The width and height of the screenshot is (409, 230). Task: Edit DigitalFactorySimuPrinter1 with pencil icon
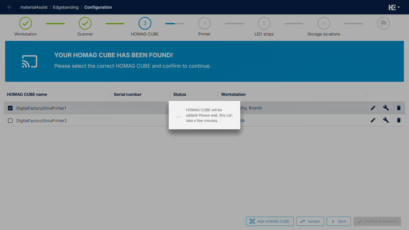coord(373,108)
